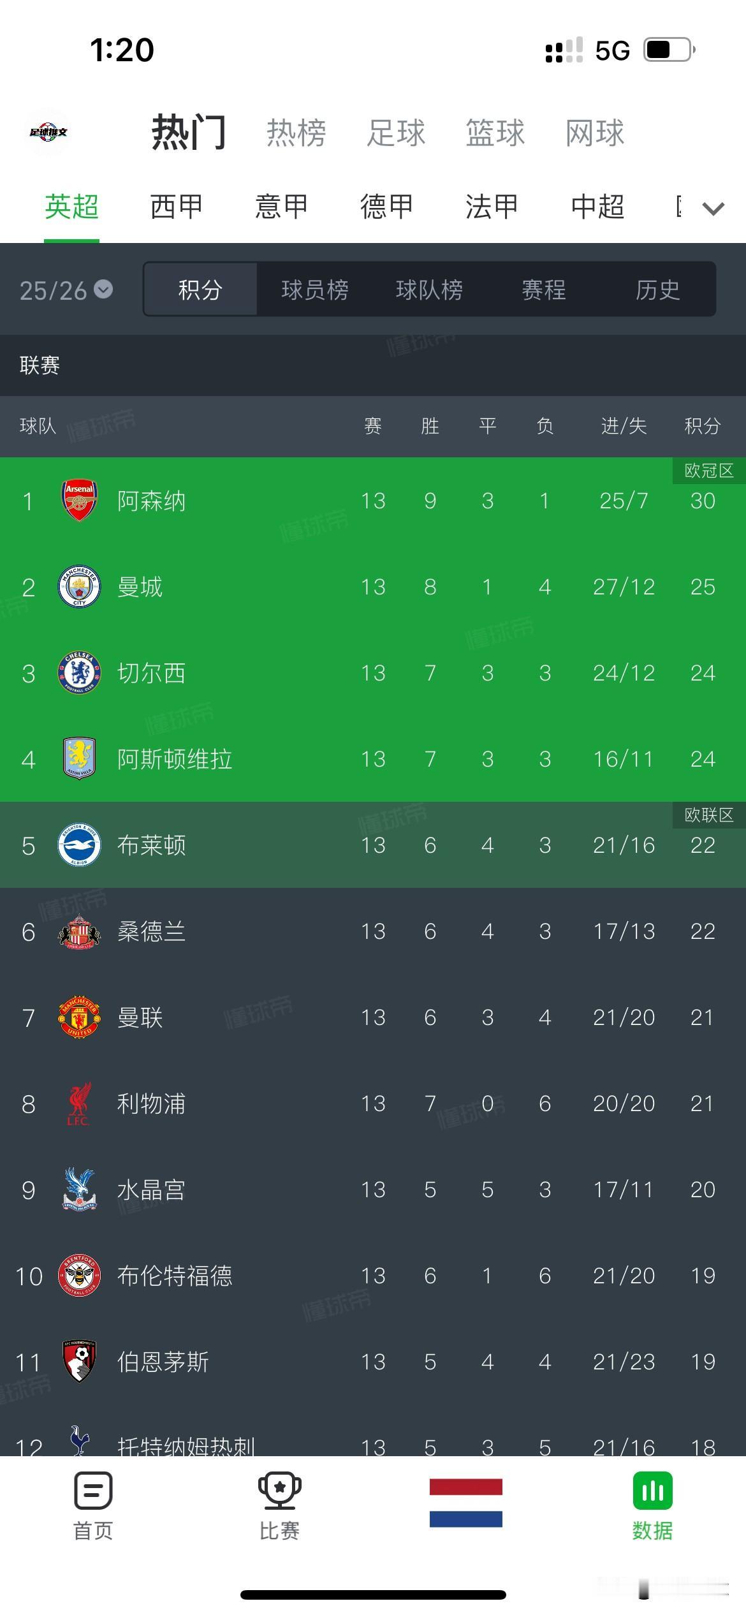This screenshot has width=746, height=1615.
Task: Select the Chelsea club badge
Action: click(79, 674)
